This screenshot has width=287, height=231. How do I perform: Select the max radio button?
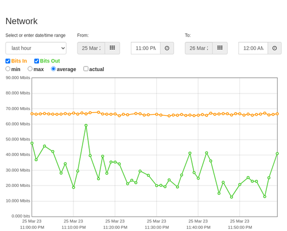click(x=30, y=69)
